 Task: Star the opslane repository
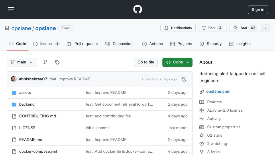(245, 28)
